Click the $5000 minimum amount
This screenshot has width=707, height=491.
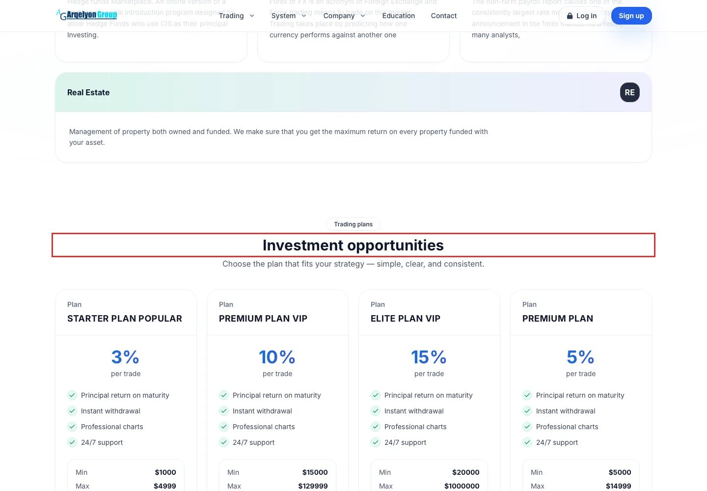(x=620, y=472)
